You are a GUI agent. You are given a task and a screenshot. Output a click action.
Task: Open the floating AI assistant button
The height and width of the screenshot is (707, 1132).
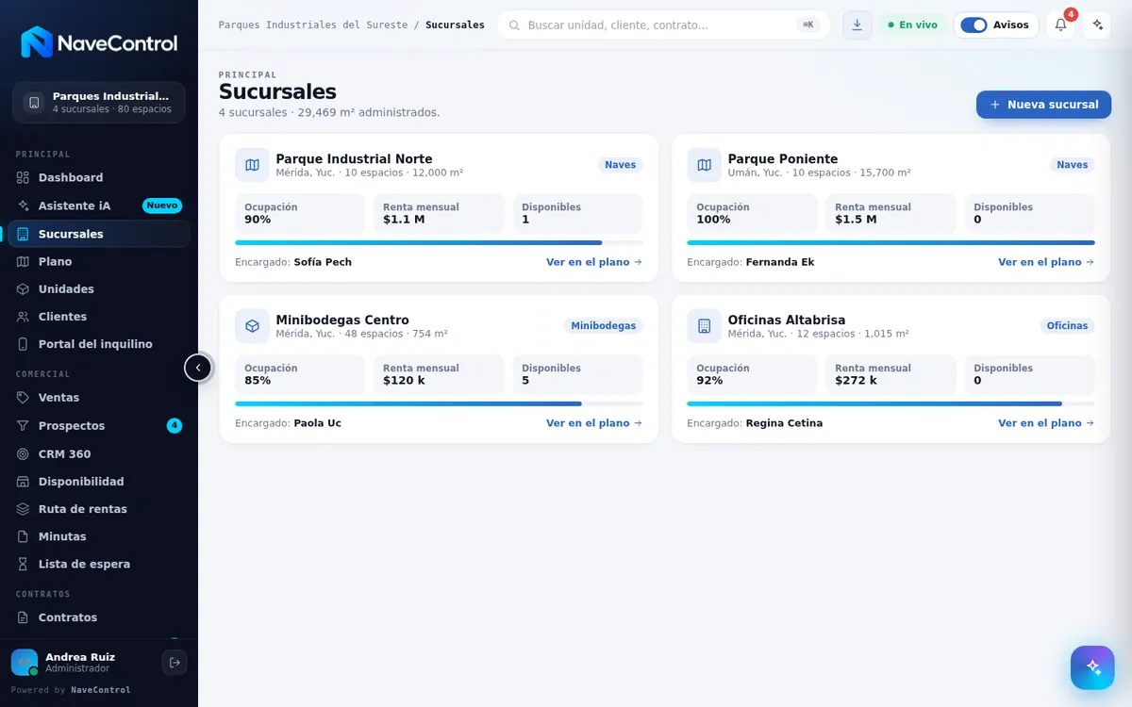[1092, 667]
